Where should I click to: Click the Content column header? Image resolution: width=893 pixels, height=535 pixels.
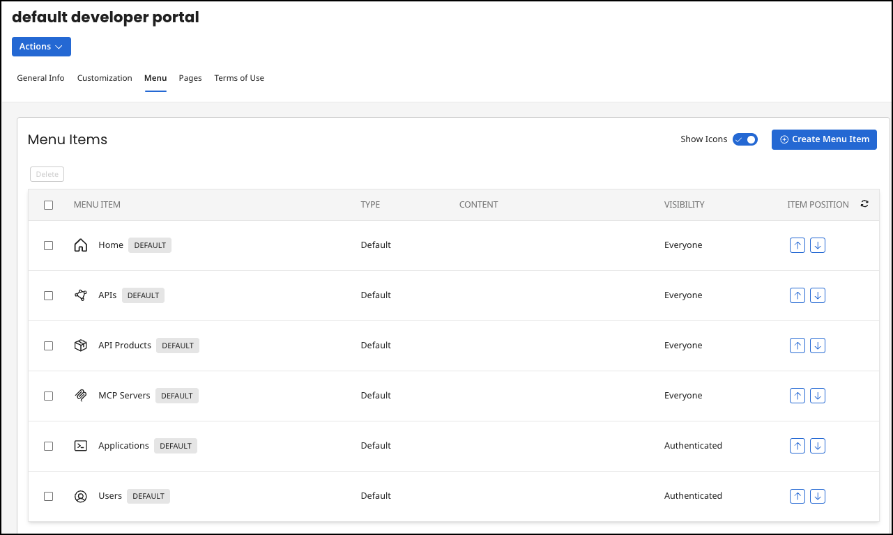coord(478,205)
